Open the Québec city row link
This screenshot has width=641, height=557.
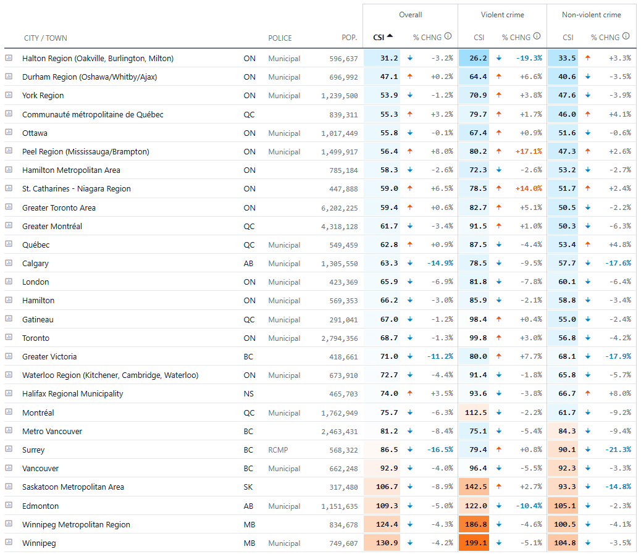(36, 245)
